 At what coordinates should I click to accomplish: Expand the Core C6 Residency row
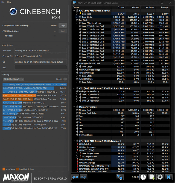pyautogui.click(x=77, y=100)
